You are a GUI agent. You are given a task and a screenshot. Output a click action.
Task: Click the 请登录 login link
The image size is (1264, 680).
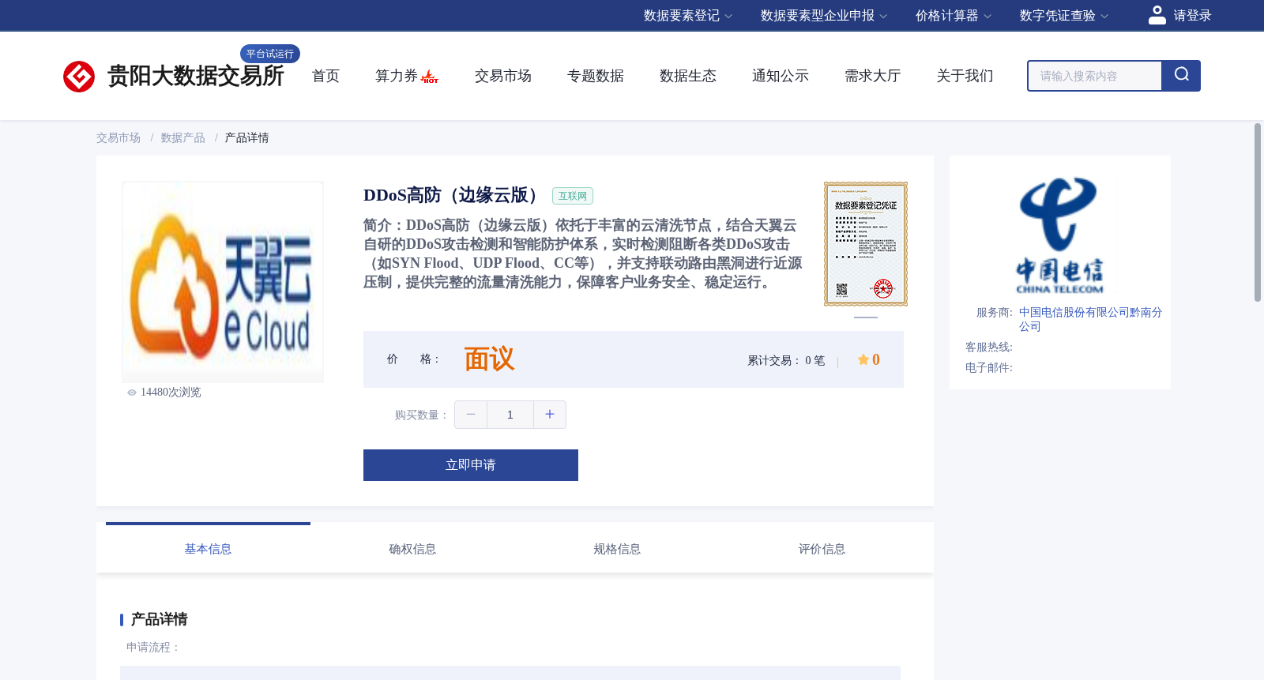(1192, 16)
